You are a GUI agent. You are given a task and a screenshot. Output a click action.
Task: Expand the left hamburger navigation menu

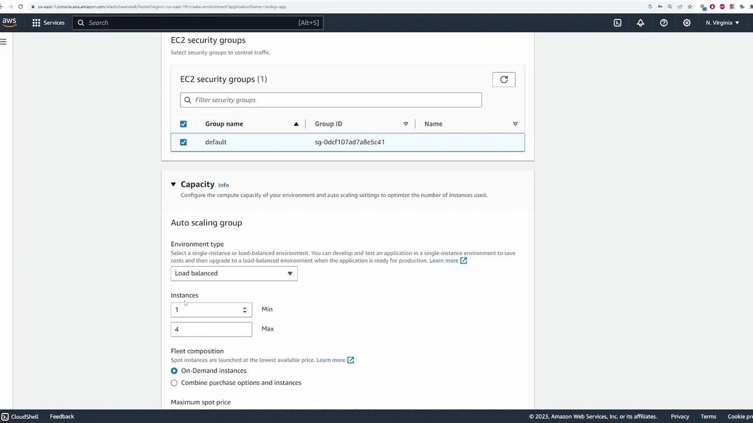4,41
